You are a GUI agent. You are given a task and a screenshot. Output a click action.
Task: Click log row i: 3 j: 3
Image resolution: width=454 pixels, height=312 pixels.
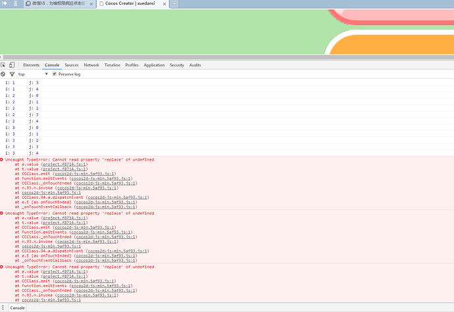(x=227, y=147)
